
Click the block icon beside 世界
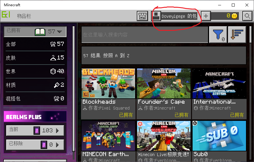53,71
